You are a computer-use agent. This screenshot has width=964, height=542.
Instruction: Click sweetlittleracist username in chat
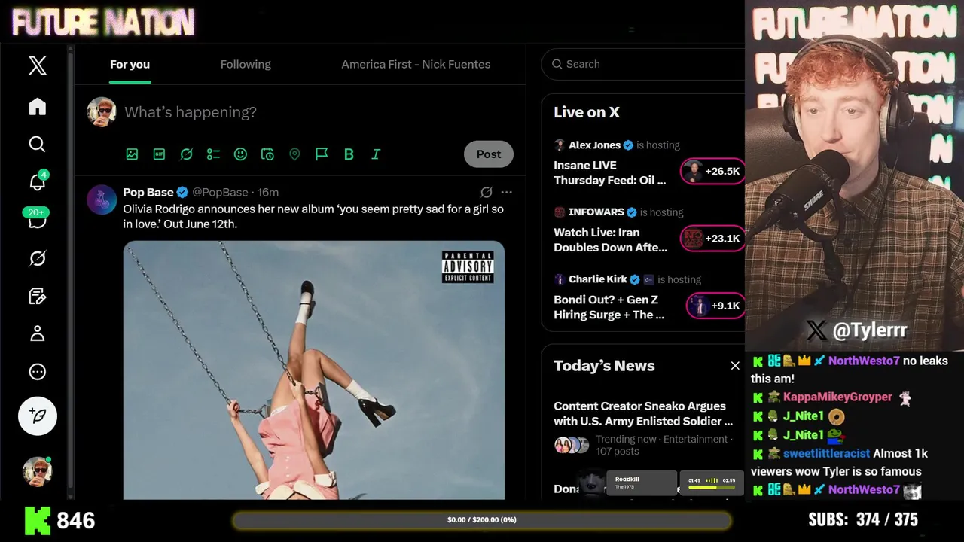pyautogui.click(x=826, y=453)
